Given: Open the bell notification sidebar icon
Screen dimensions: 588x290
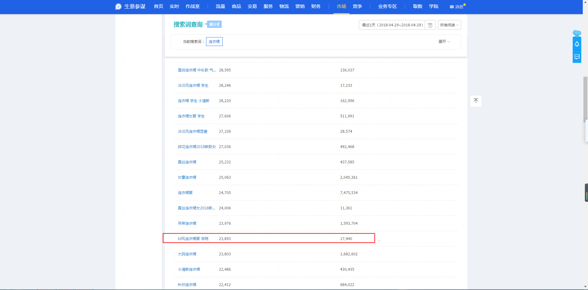Looking at the screenshot, I should click(577, 44).
